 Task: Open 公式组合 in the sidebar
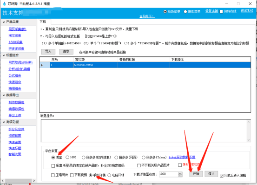click(15, 75)
